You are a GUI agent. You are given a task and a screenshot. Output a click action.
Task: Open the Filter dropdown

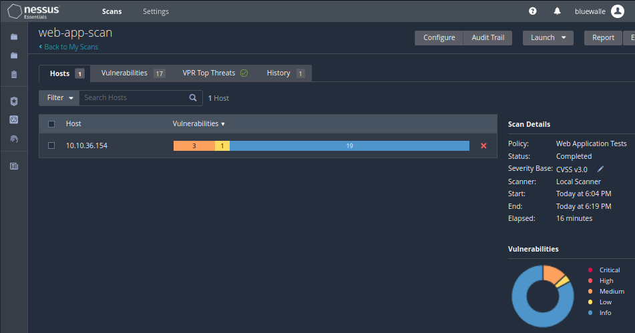coord(59,98)
